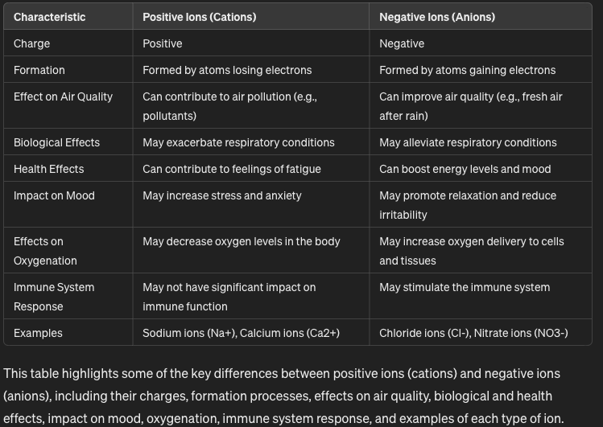The height and width of the screenshot is (427, 603).
Task: Select the Impact on Mood cell
Action: click(54, 195)
